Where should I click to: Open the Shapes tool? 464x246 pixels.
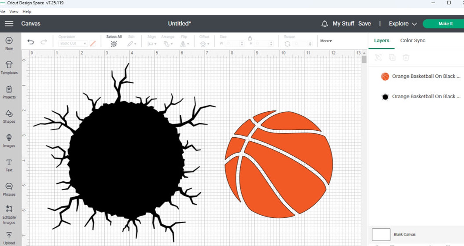[x=9, y=116]
